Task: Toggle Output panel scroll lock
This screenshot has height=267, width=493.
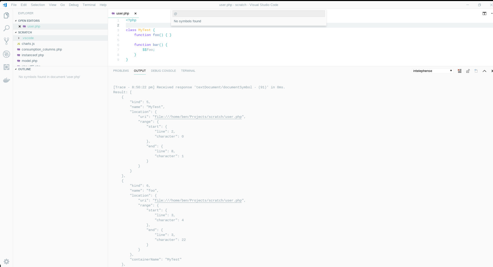Action: click(x=468, y=71)
